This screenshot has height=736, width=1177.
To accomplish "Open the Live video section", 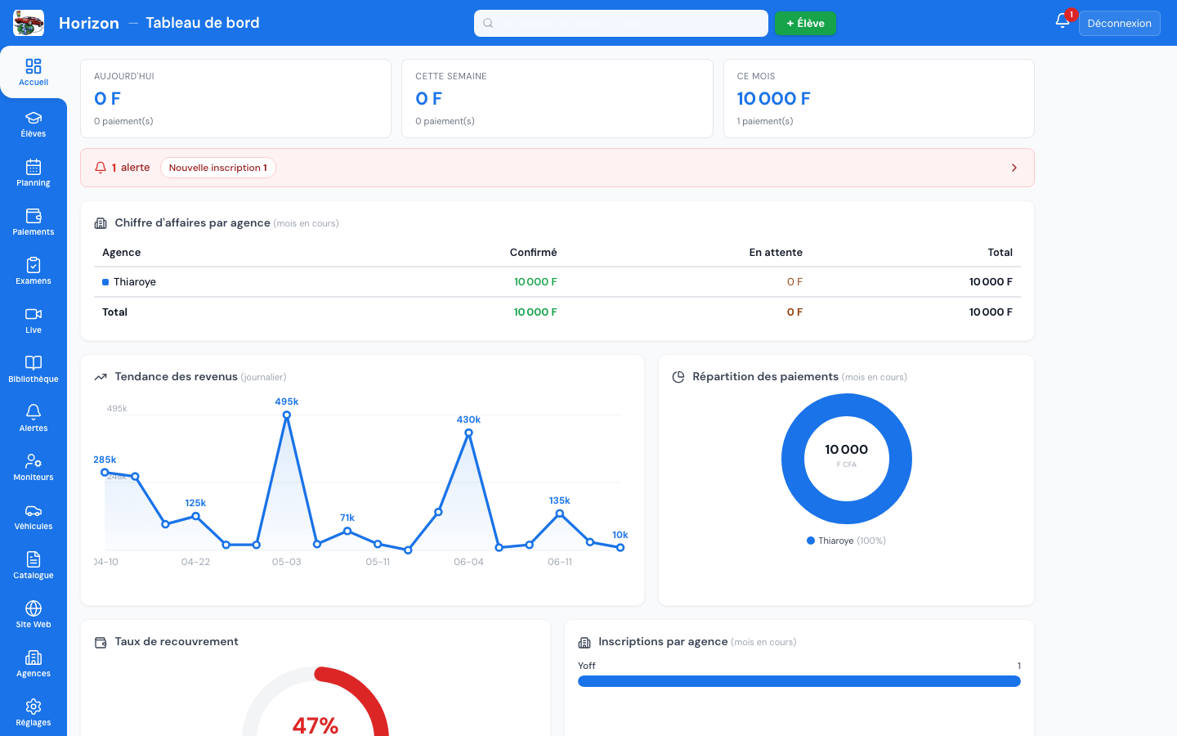I will [x=34, y=320].
